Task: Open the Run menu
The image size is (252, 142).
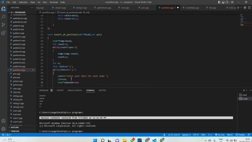Action: 45,2
